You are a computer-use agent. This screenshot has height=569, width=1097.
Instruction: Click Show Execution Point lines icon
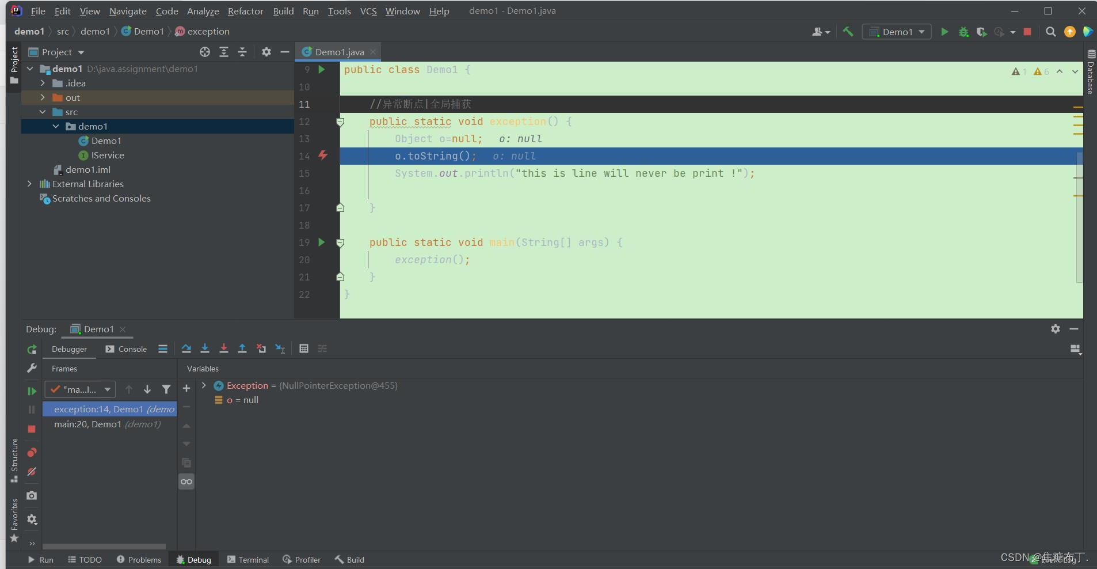click(163, 348)
